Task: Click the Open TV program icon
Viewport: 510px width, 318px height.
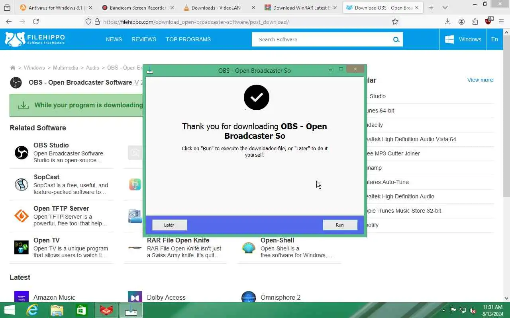Action: coord(22,247)
